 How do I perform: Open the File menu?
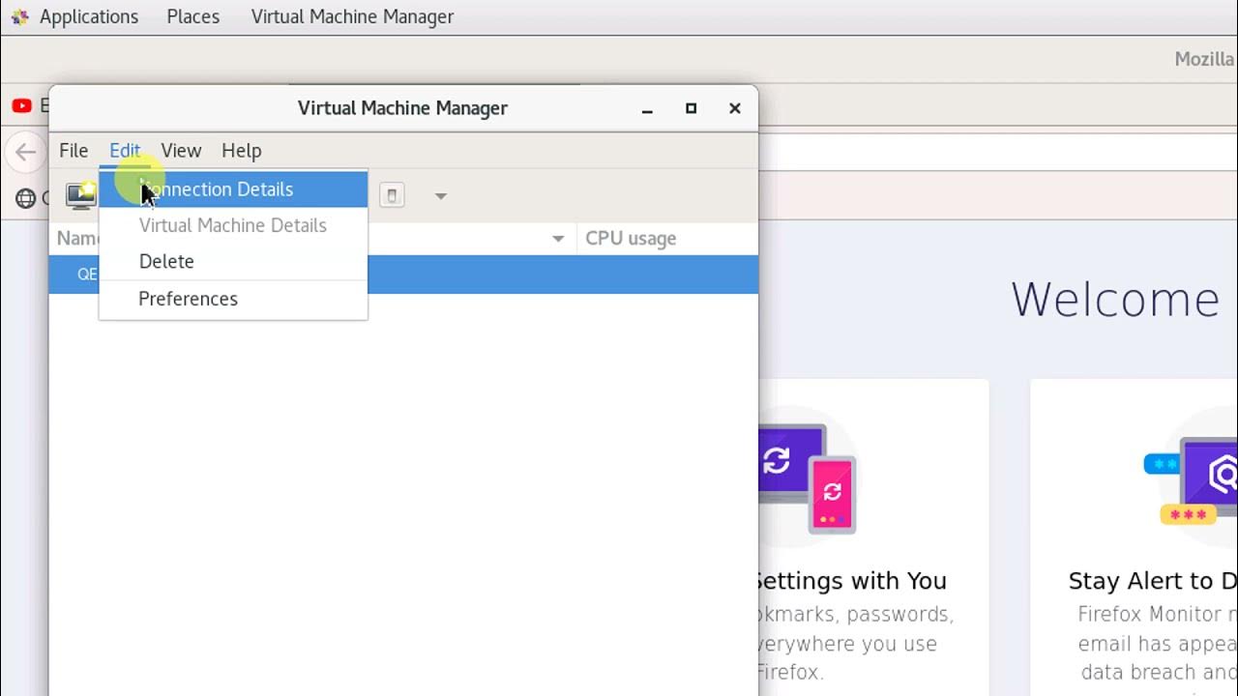coord(74,151)
